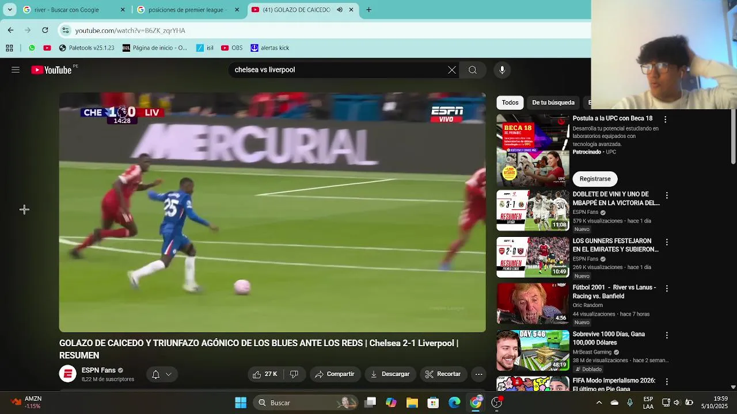Reload the current page
Viewport: 737px width, 414px height.
(45, 30)
